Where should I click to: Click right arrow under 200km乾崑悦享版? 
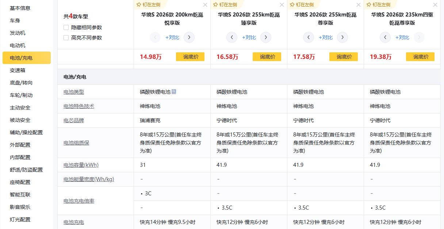189,37
